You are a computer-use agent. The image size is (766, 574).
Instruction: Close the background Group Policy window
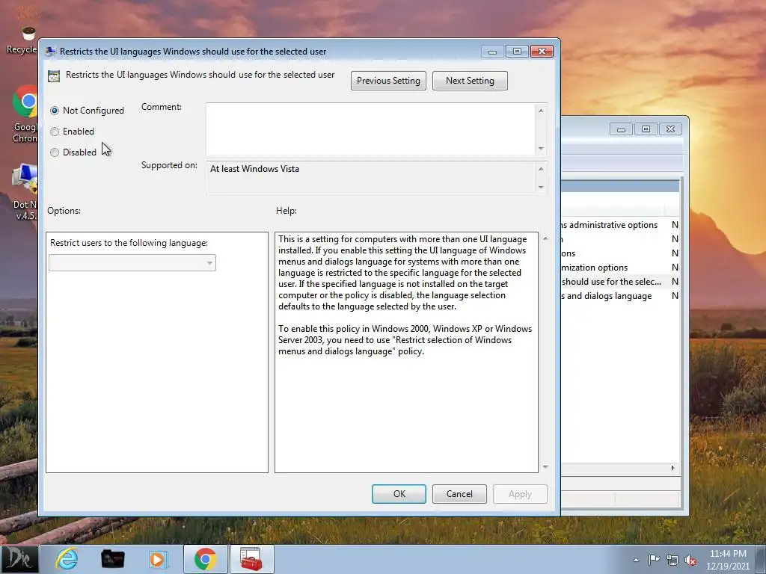pos(670,129)
